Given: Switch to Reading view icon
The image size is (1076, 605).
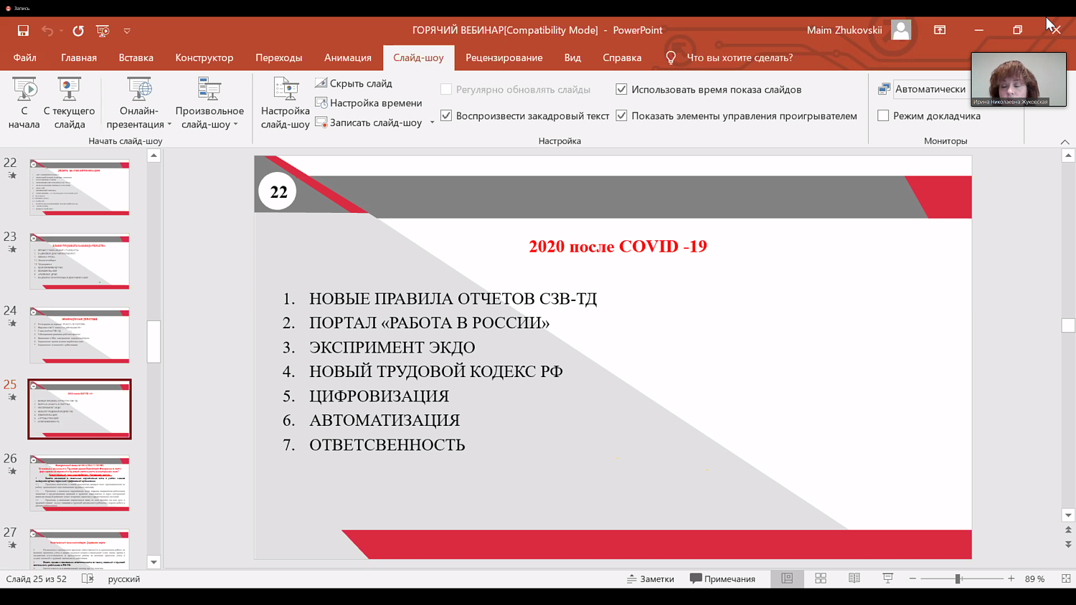Looking at the screenshot, I should pos(854,578).
